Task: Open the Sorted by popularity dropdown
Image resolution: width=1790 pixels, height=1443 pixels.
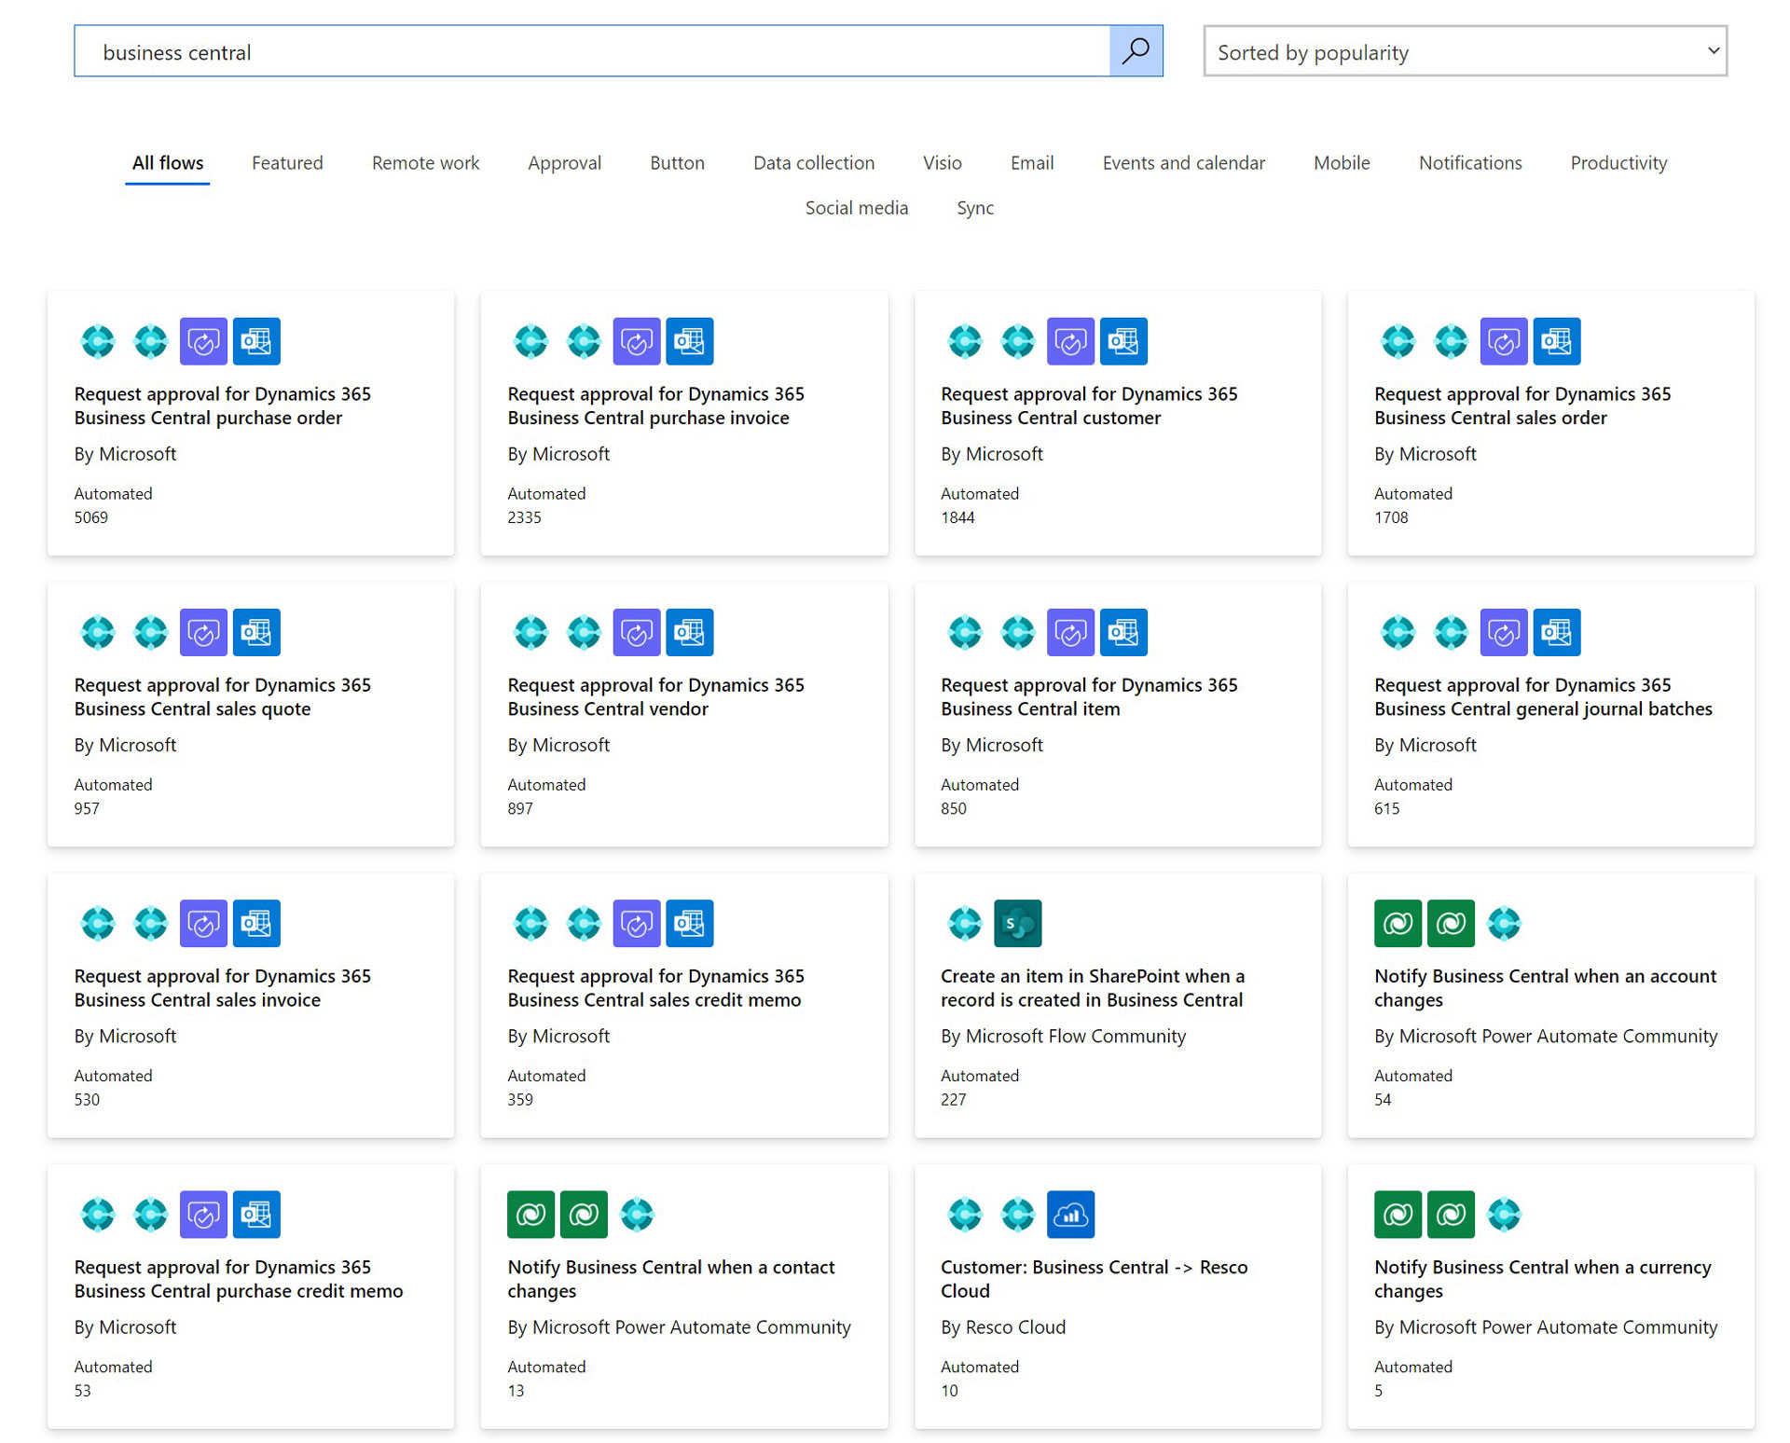Action: click(1464, 51)
